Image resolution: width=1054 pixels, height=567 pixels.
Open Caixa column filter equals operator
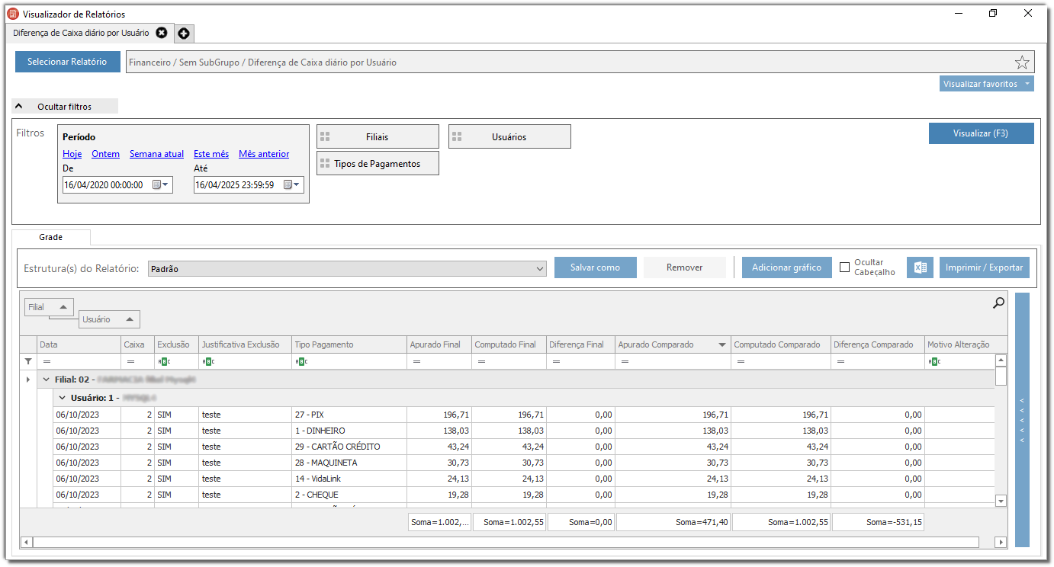[130, 361]
